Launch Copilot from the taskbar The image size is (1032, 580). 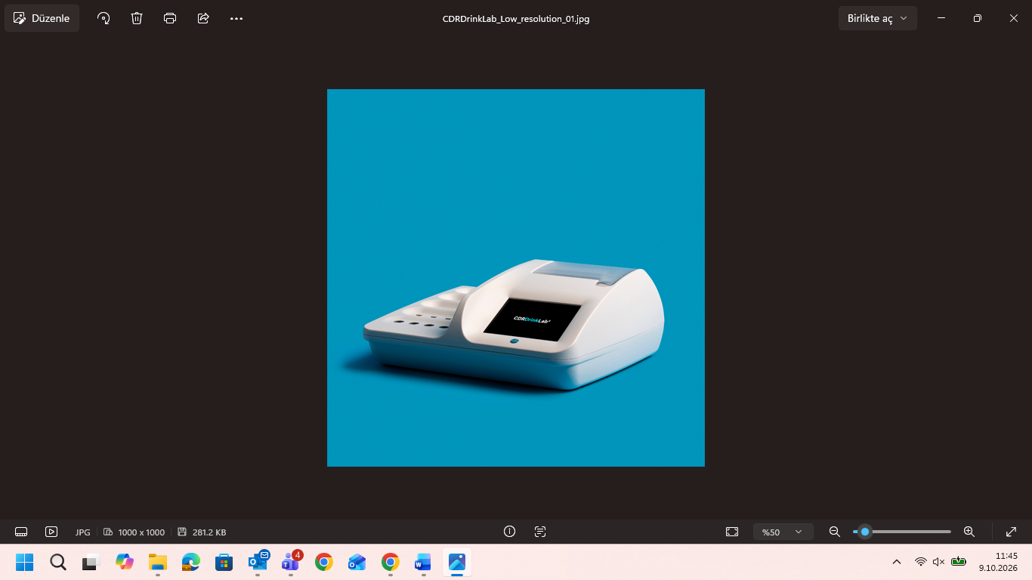125,562
